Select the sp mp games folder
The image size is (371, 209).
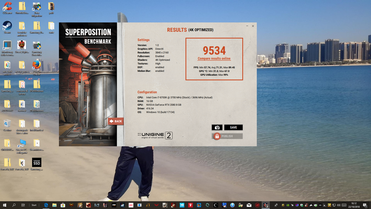(22, 66)
